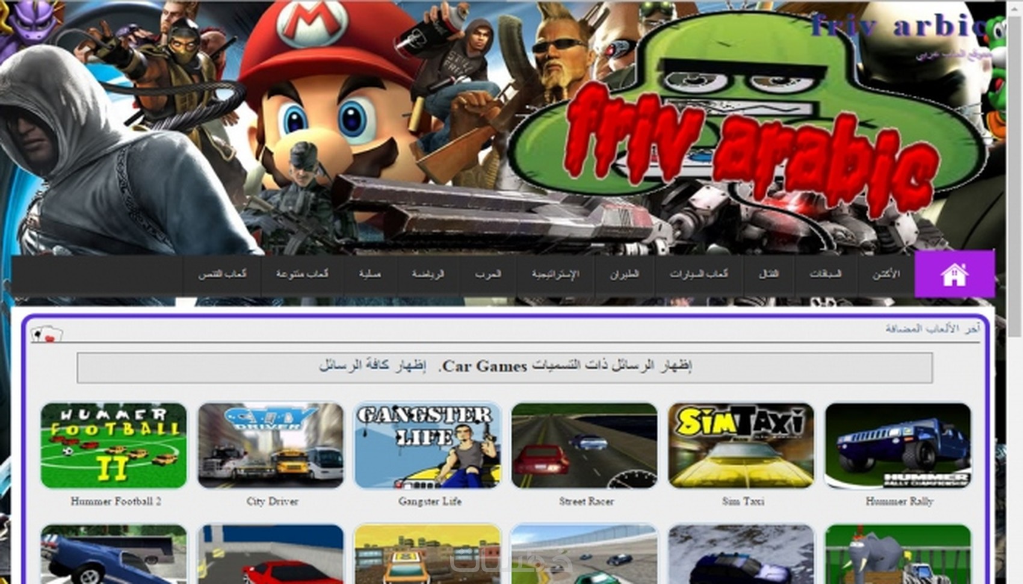The width and height of the screenshot is (1023, 584).
Task: Click the 'Sim Taxi' title link
Action: (743, 501)
